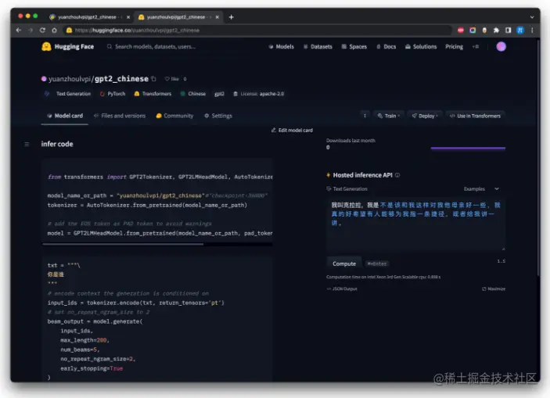Screen dimensions: 550x398
Task: Click the infer code heading
Action: click(x=57, y=144)
